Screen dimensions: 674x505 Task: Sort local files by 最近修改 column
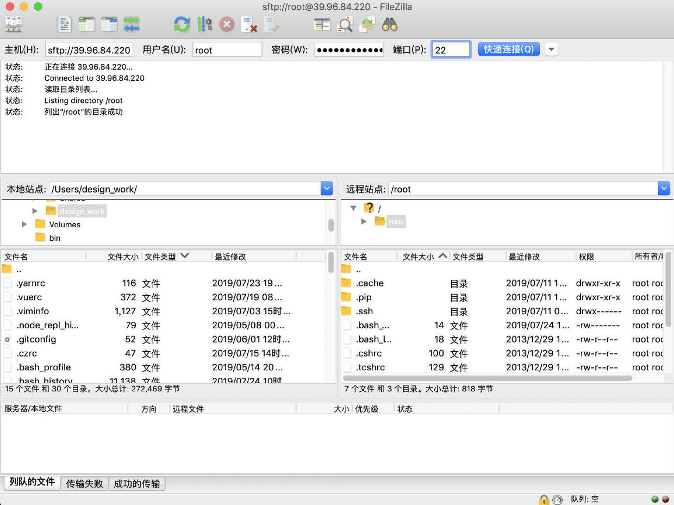(x=254, y=256)
